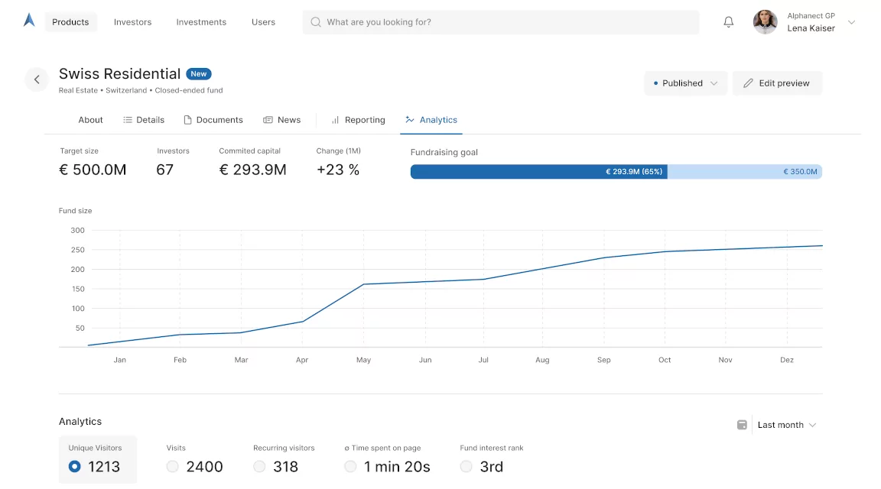
Task: Click the light blue €350.0M goal bar segment
Action: click(x=744, y=172)
